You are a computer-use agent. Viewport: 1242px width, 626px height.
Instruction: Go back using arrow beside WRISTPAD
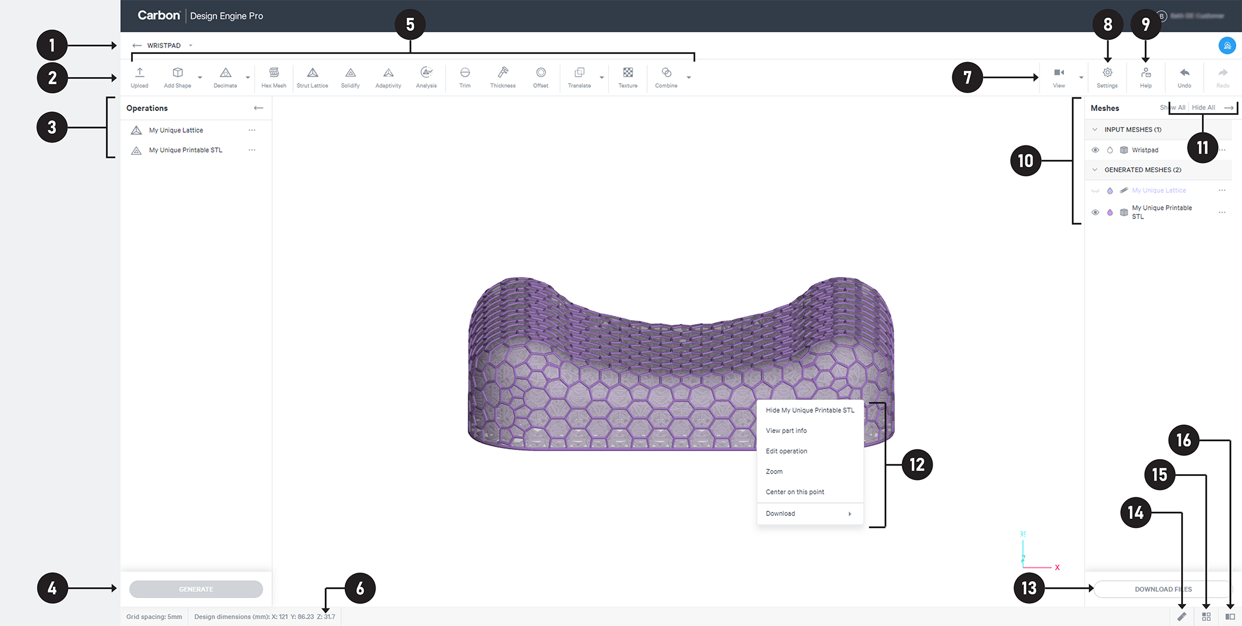[x=137, y=45]
